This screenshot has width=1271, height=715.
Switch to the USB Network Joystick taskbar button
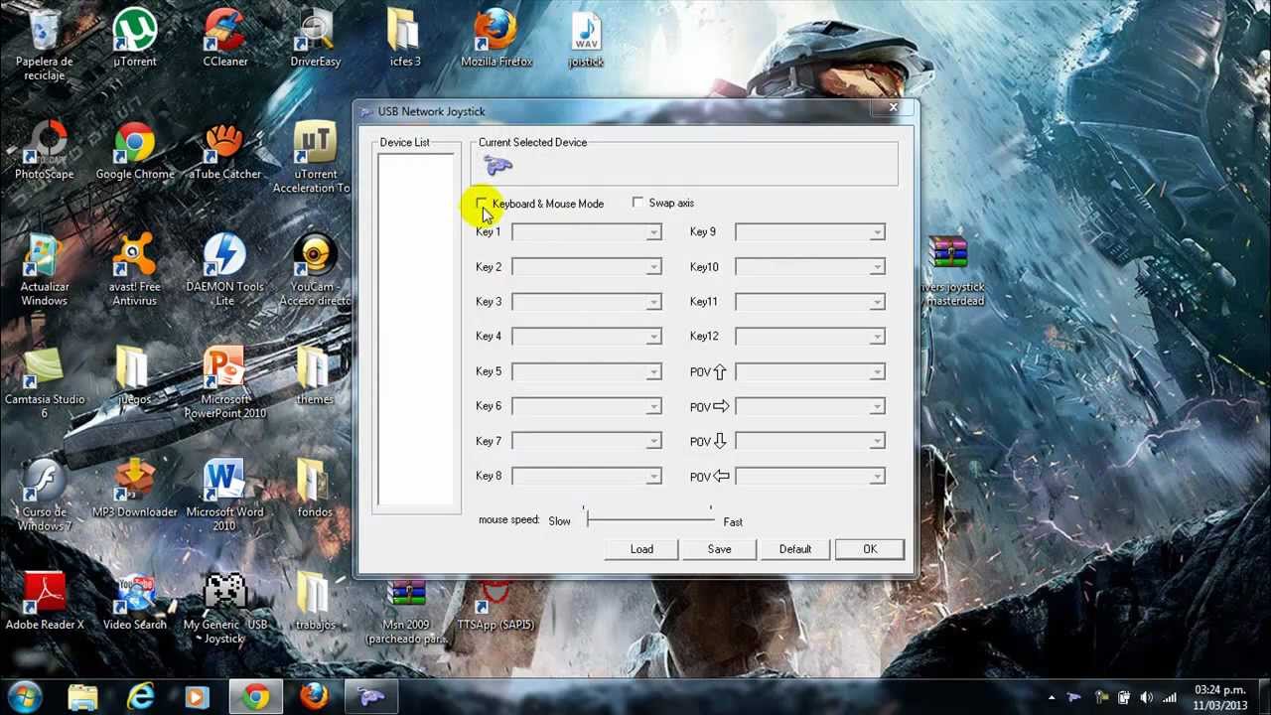pos(371,697)
